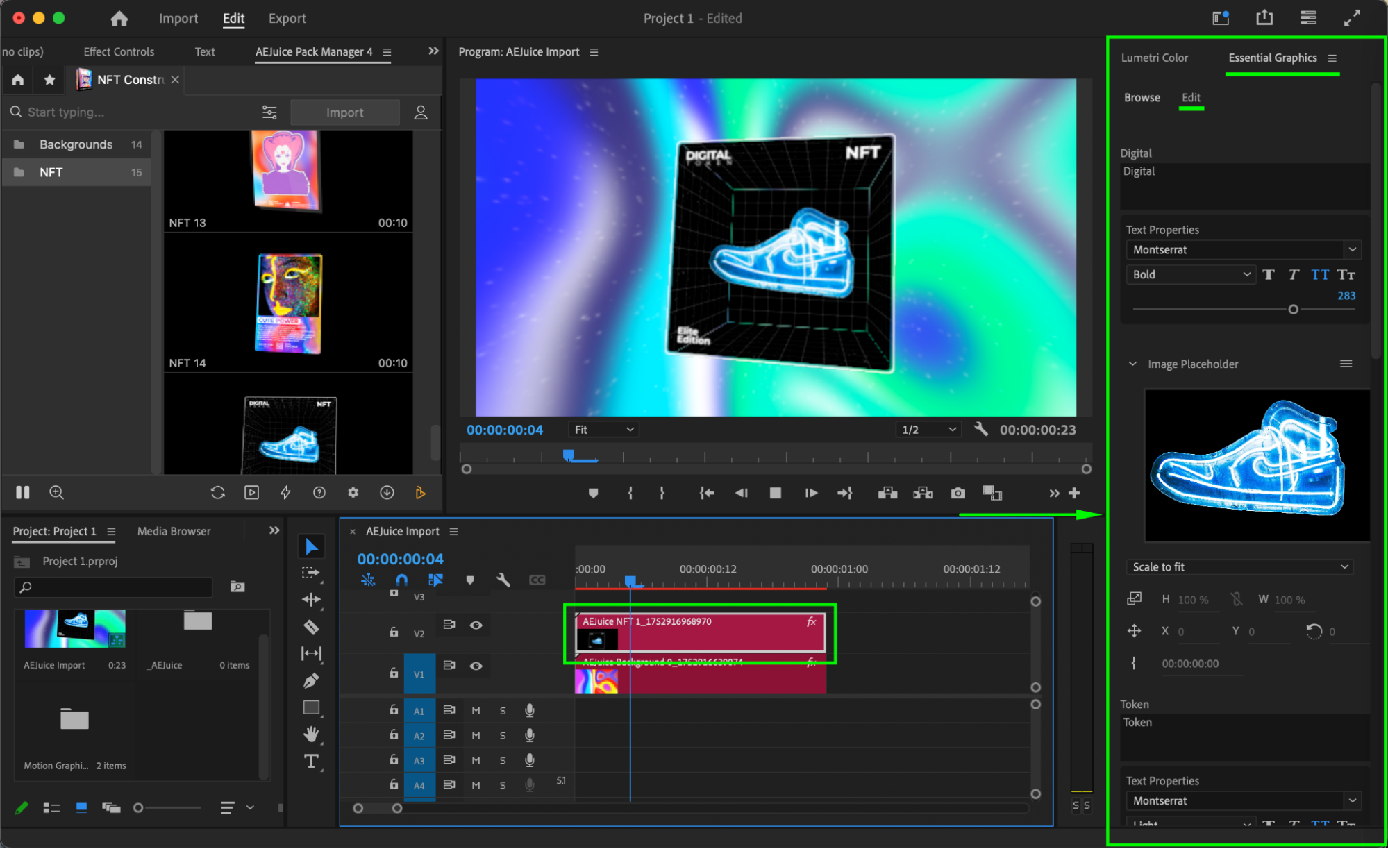This screenshot has width=1388, height=849.
Task: Open the Scale to fit dropdown
Action: click(1239, 567)
